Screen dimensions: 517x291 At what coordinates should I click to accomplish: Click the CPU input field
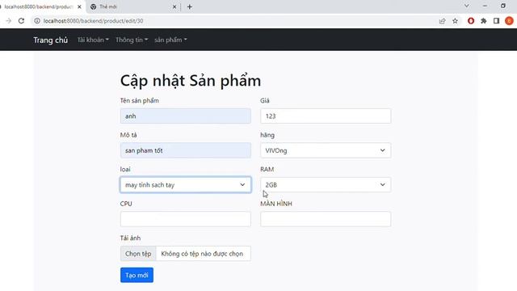185,219
